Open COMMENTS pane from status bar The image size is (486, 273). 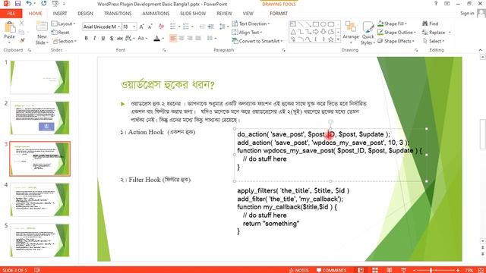click(331, 270)
